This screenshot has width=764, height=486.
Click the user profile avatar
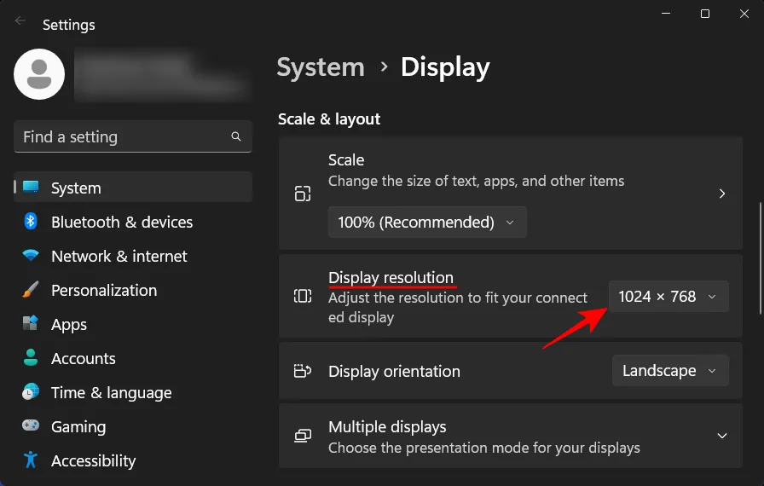[39, 74]
